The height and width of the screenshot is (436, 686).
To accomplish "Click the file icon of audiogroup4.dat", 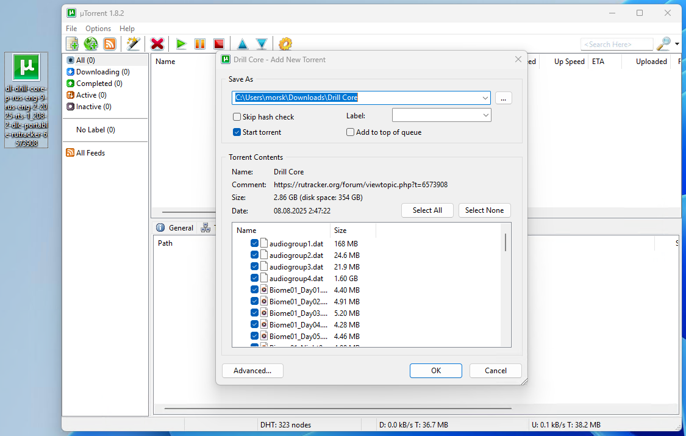I will pos(264,278).
